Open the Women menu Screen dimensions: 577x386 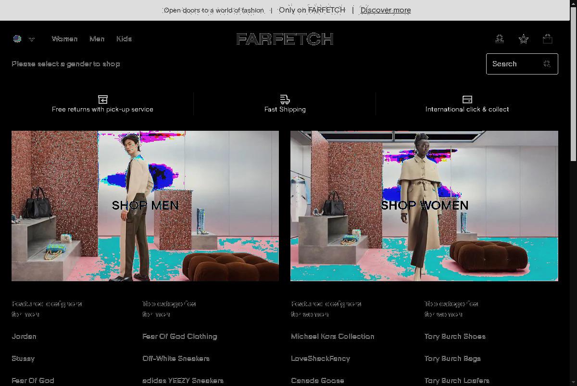(64, 39)
